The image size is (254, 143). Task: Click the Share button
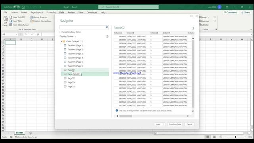246,12
